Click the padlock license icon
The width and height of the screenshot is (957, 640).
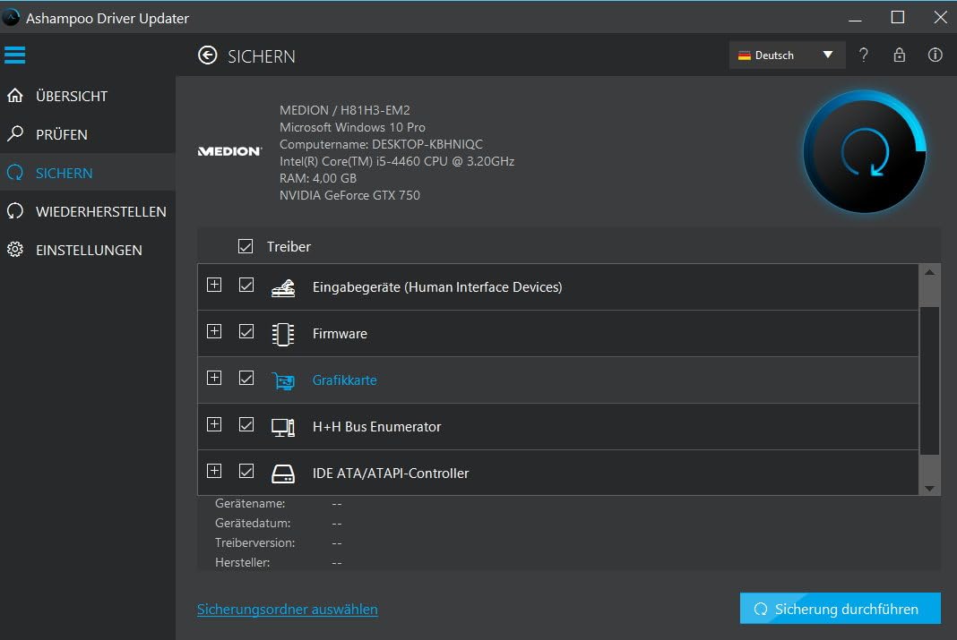coord(899,55)
